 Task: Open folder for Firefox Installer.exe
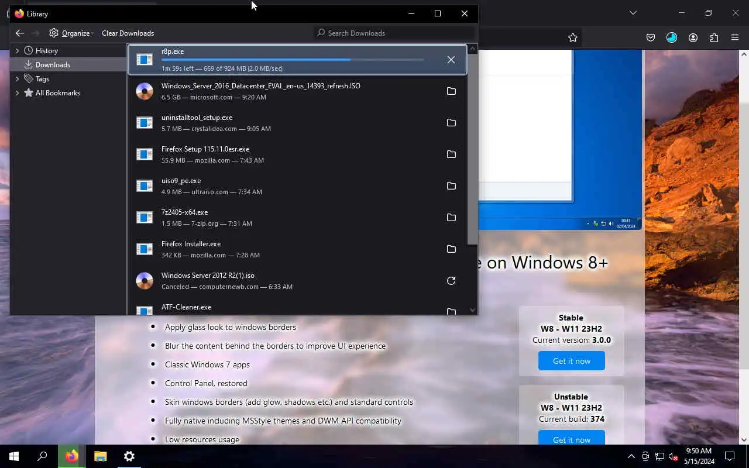[451, 249]
